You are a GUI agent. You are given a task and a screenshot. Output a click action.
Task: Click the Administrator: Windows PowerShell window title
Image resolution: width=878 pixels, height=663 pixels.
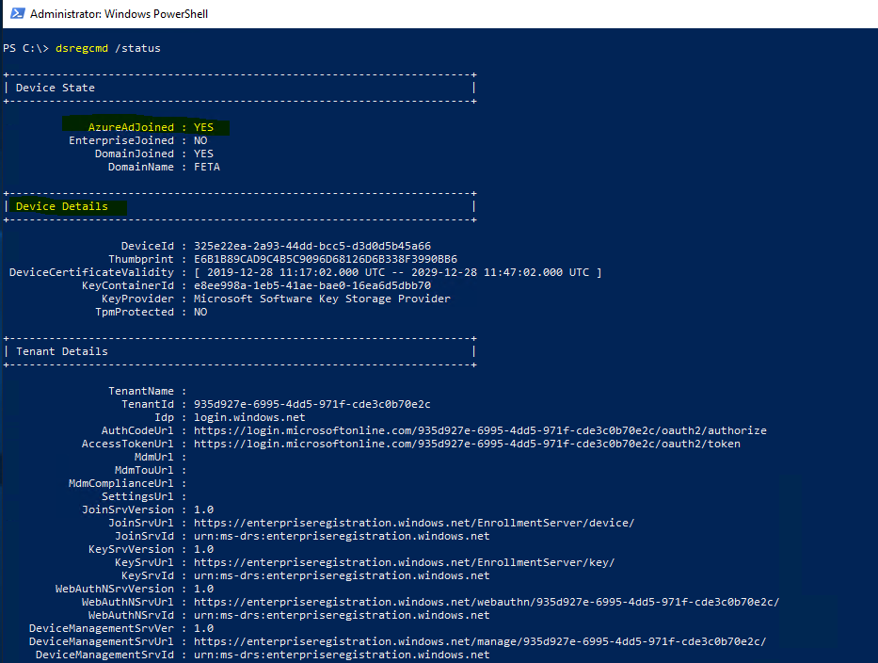click(119, 14)
